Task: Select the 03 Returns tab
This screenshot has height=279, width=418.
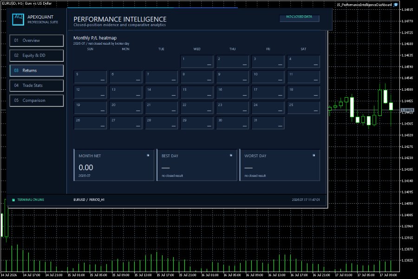Action: coord(37,71)
